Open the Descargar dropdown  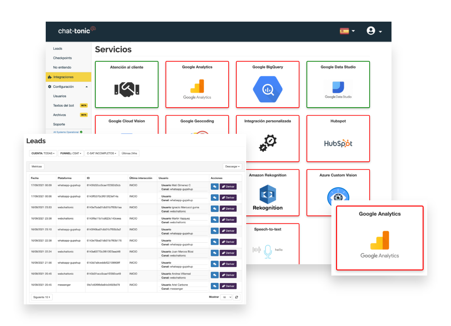click(232, 166)
